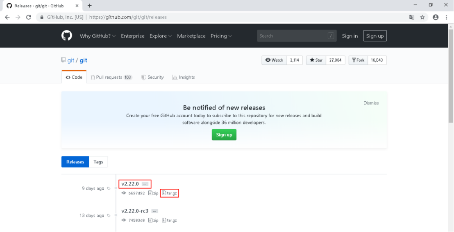Viewport: 454px width, 232px height.
Task: Click the browser address bar URL
Action: pyautogui.click(x=128, y=17)
